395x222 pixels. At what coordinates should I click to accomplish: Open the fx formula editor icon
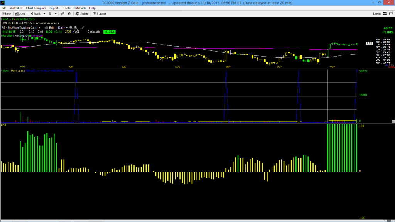coord(69,14)
